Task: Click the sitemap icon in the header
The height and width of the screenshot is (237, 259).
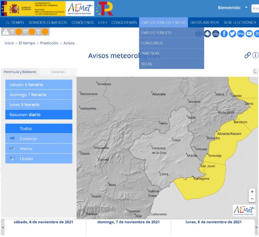Action: (216, 34)
